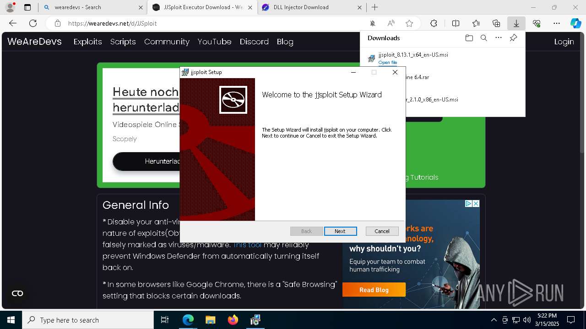Click the floating infinity chat widget
586x329 pixels.
(17, 293)
